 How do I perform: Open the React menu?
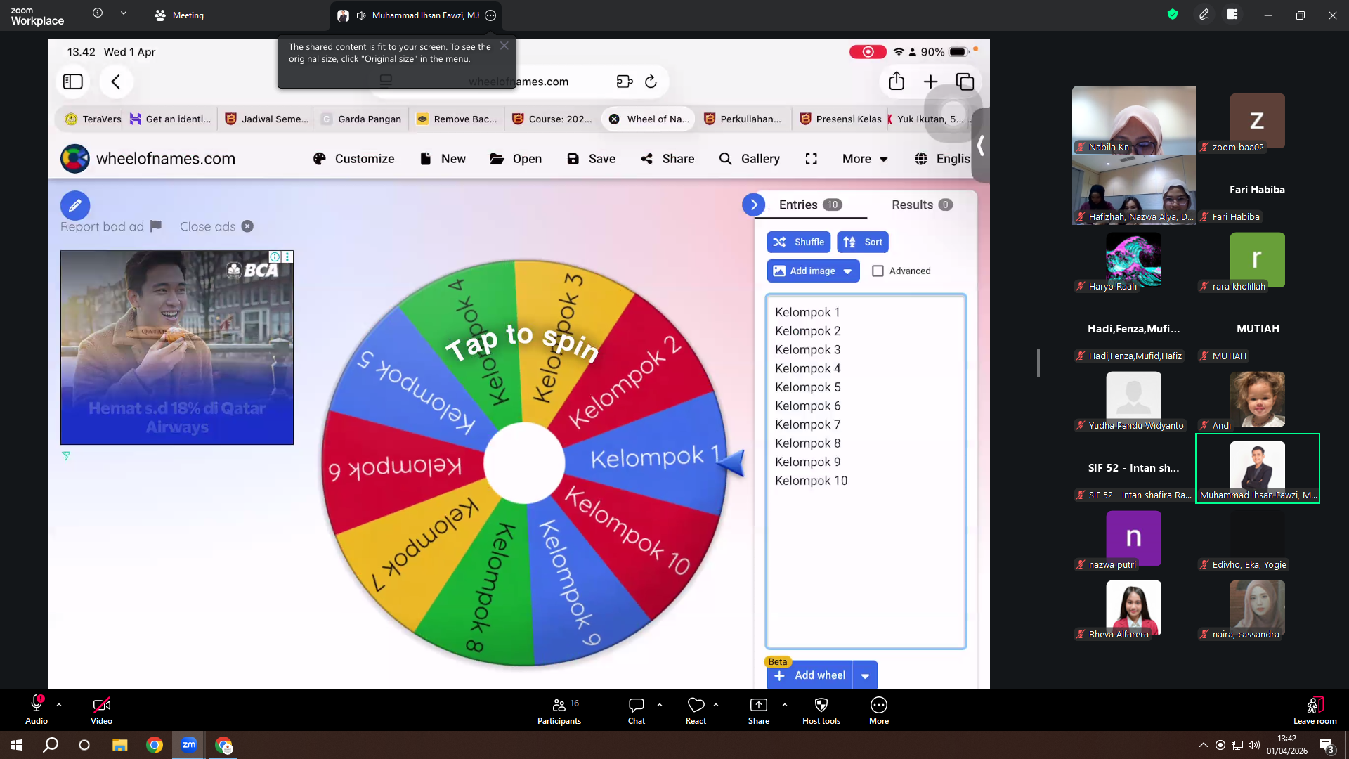pyautogui.click(x=696, y=710)
